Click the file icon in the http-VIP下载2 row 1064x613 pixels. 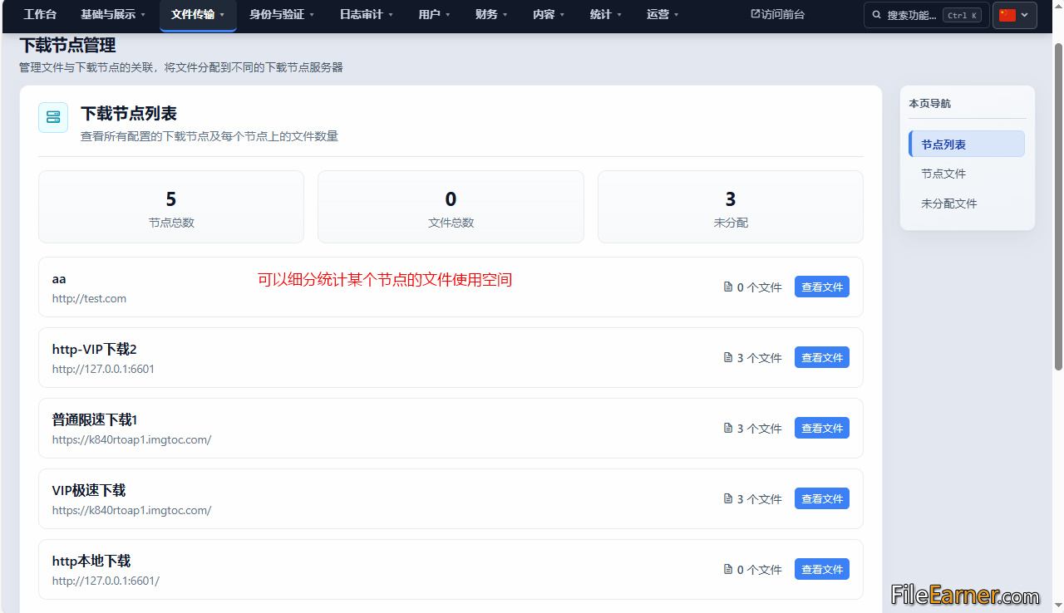tap(728, 358)
